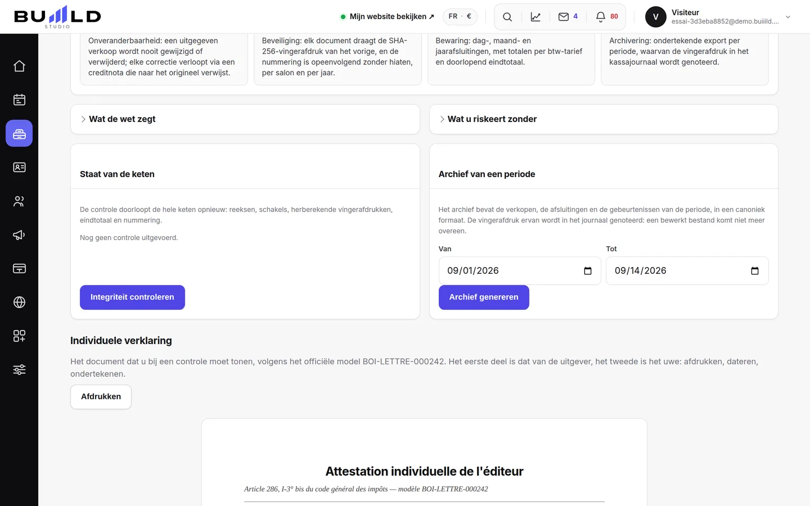Open the globe website sidebar icon
This screenshot has width=810, height=506.
19,302
